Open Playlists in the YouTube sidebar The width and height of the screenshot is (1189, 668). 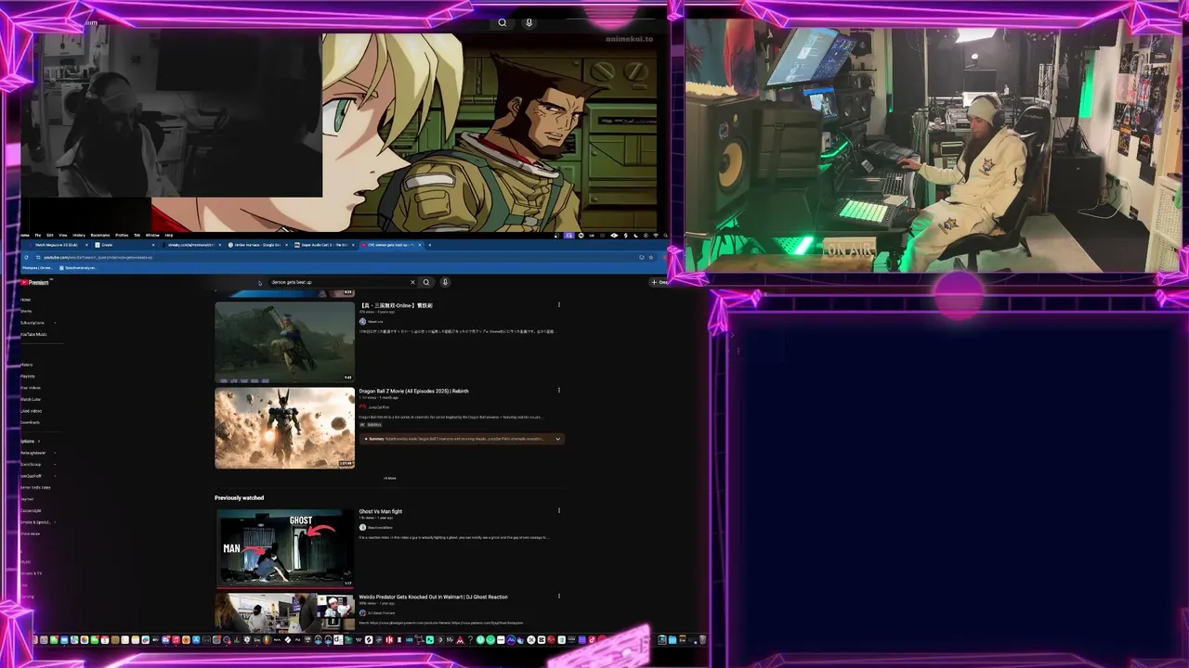click(28, 376)
